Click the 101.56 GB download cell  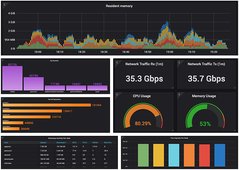click(61, 147)
